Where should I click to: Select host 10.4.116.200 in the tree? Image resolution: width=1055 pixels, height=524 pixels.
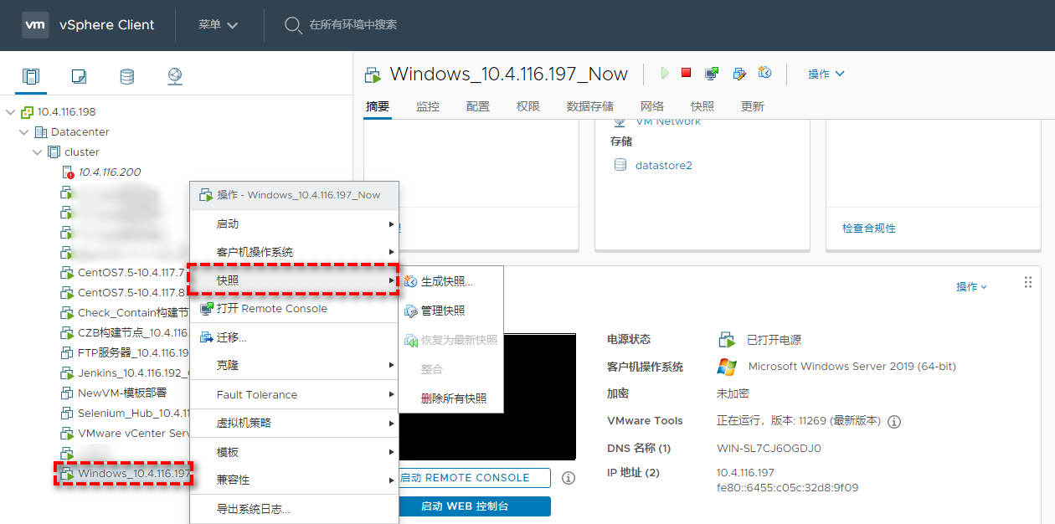[x=109, y=172]
